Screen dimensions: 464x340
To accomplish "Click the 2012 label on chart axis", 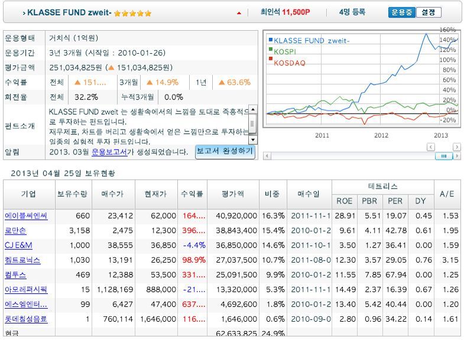I will click(381, 135).
